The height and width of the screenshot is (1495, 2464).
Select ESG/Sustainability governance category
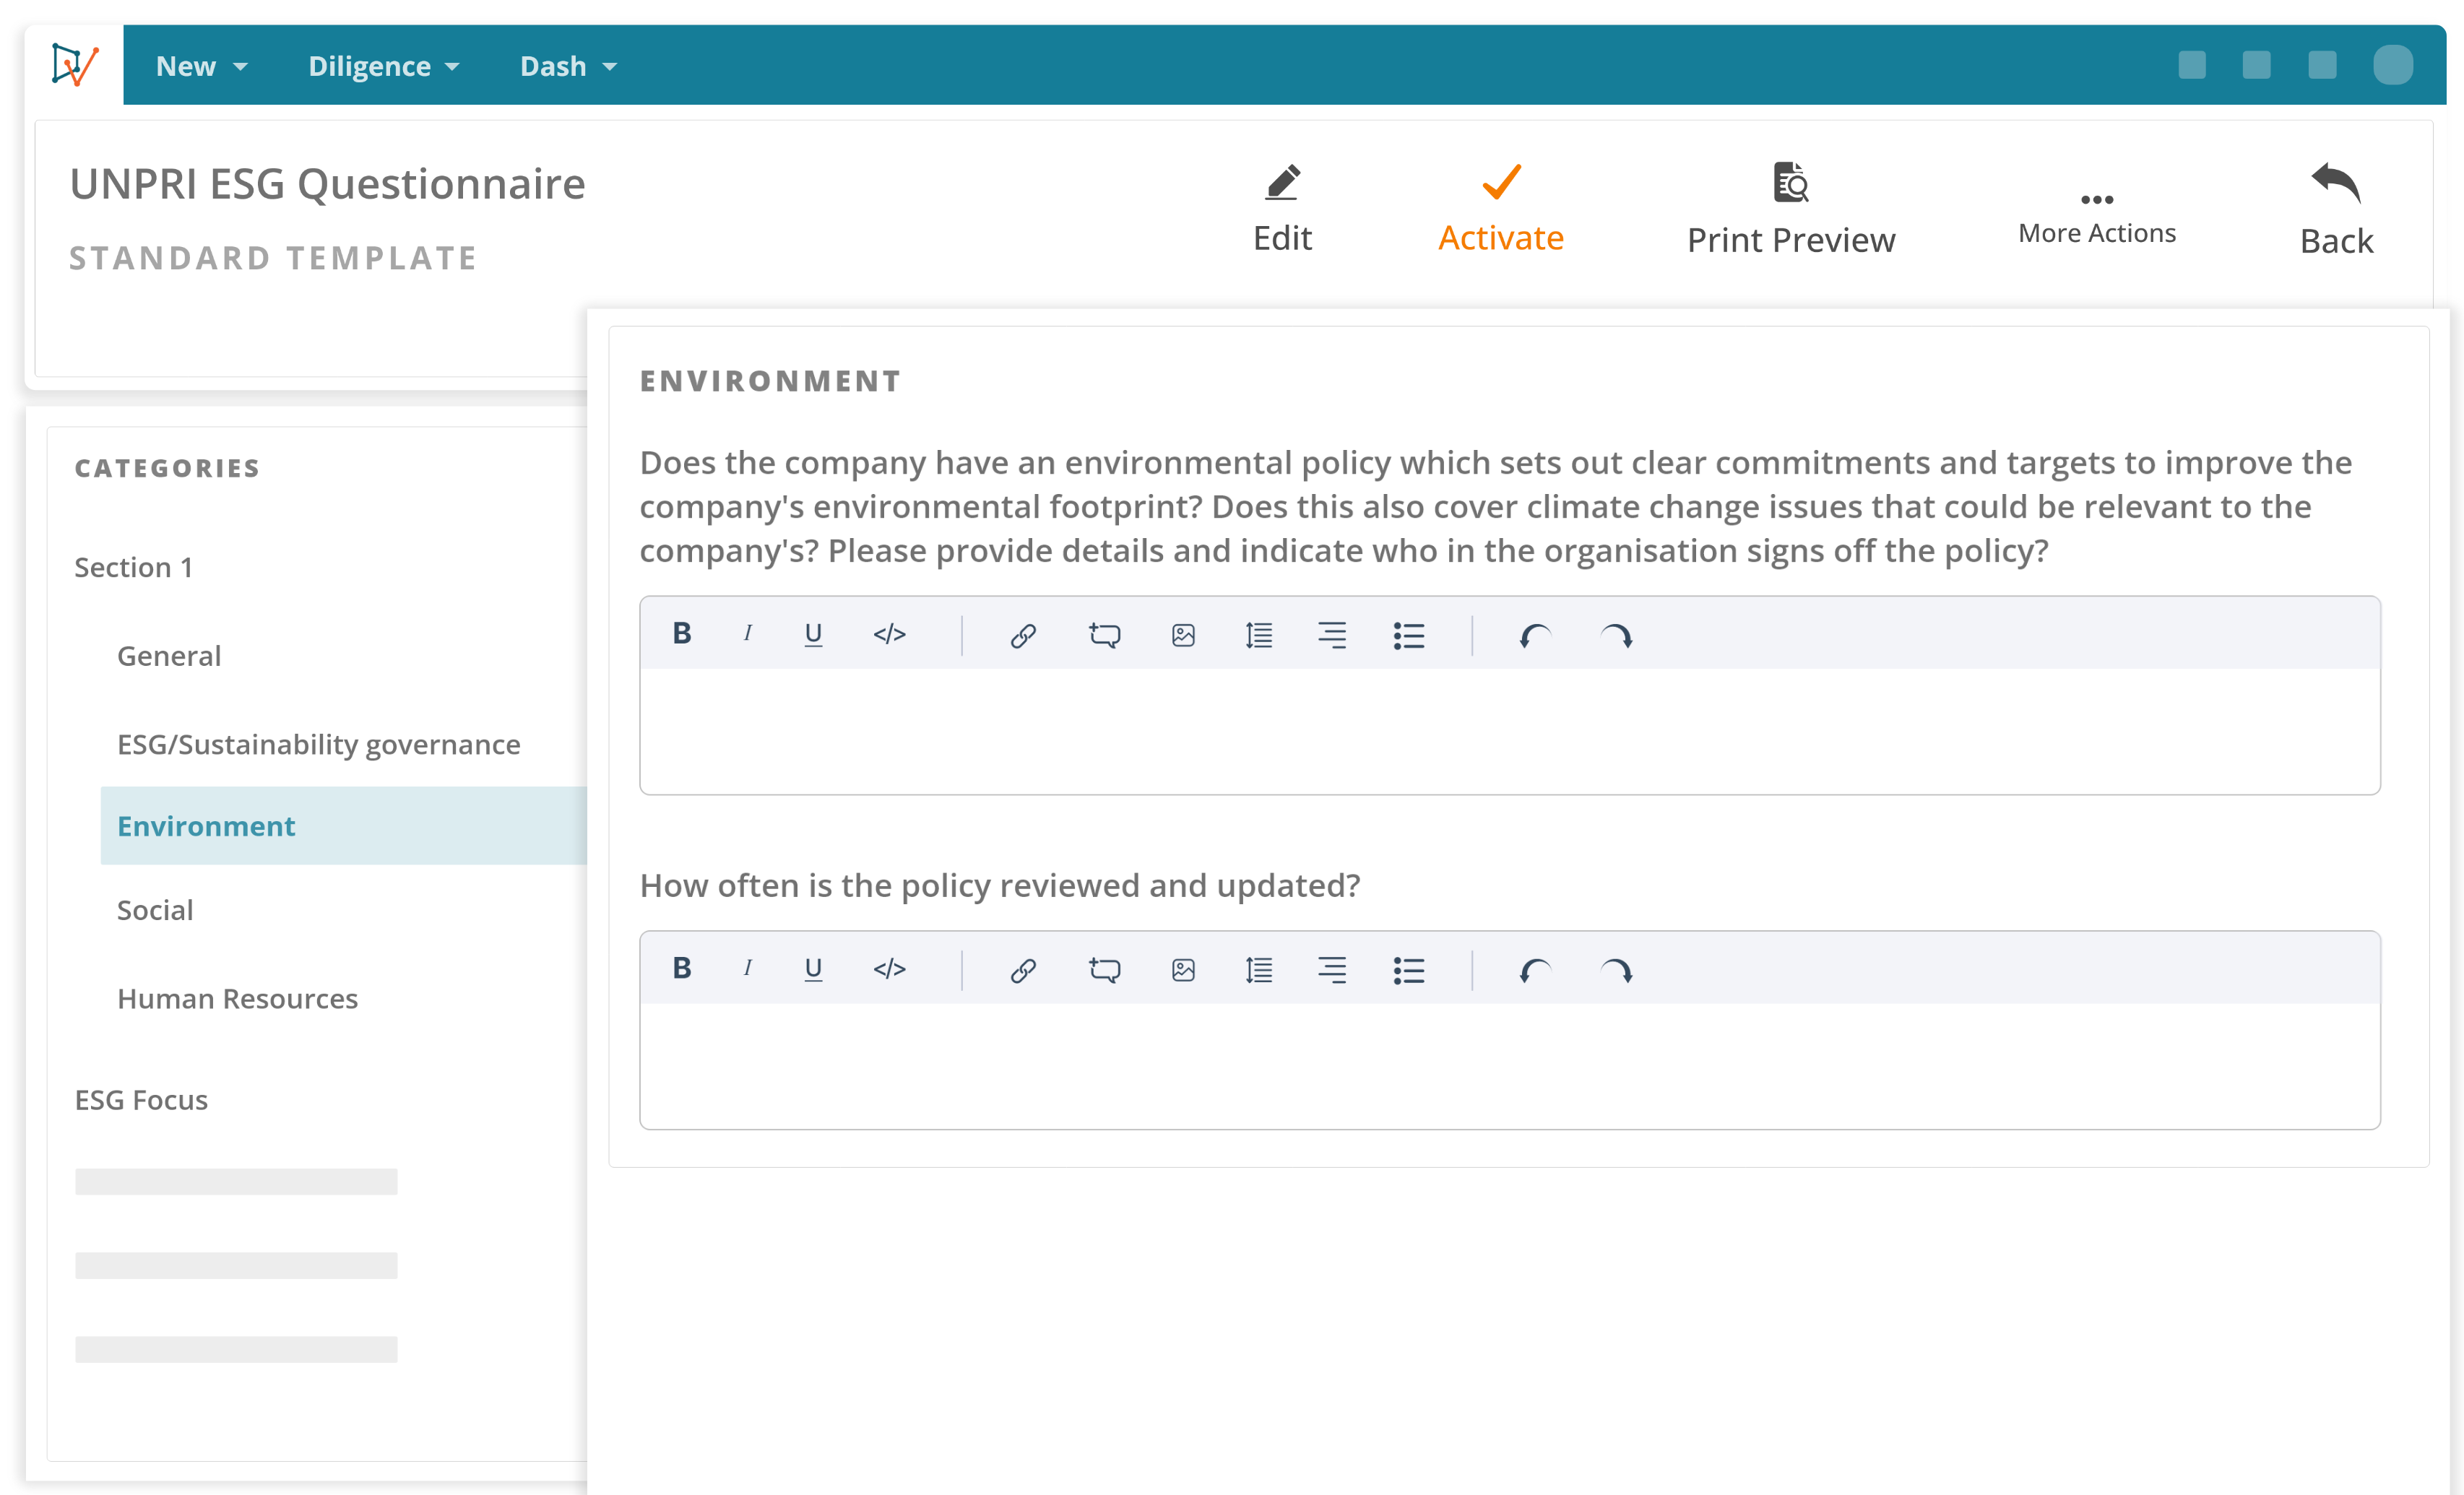pyautogui.click(x=318, y=744)
